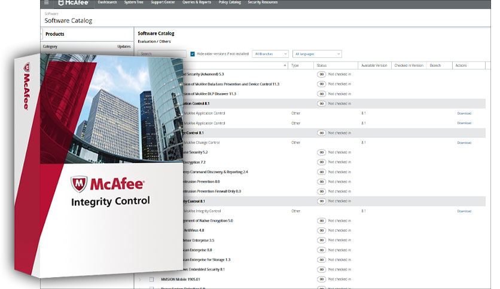
Task: Click the Branch column header
Action: click(435, 66)
